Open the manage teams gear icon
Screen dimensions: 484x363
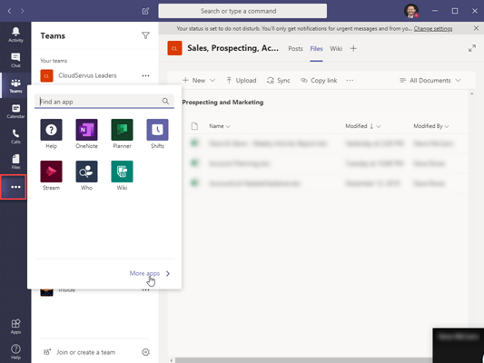[x=145, y=352]
